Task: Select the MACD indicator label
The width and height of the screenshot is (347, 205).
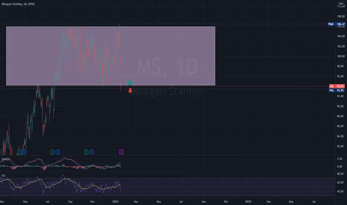Action: 6,159
